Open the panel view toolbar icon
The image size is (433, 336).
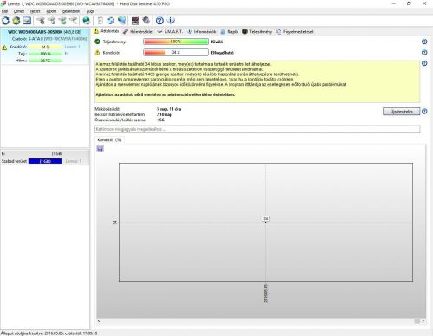(x=27, y=21)
